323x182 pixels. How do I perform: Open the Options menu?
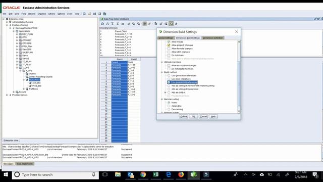tap(61, 14)
